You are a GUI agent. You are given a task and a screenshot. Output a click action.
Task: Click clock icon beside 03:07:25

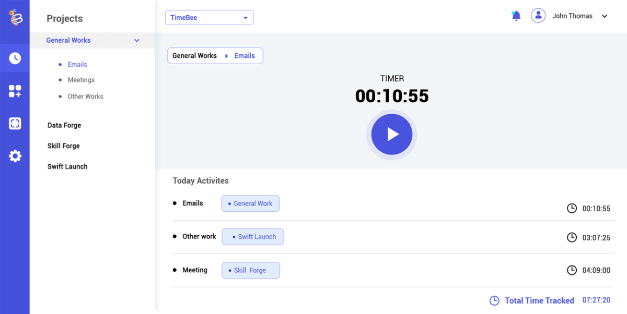[572, 237]
